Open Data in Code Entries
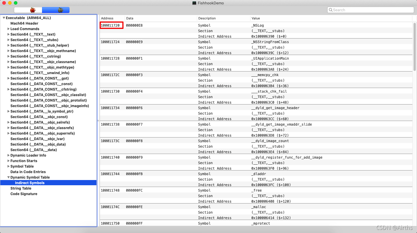 48,172
